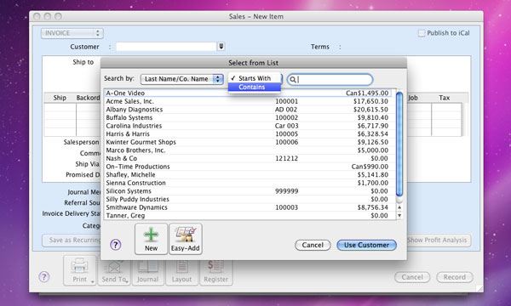Click the scrollbar up arrow in list
Viewport: 511px width, 306px height.
(399, 207)
